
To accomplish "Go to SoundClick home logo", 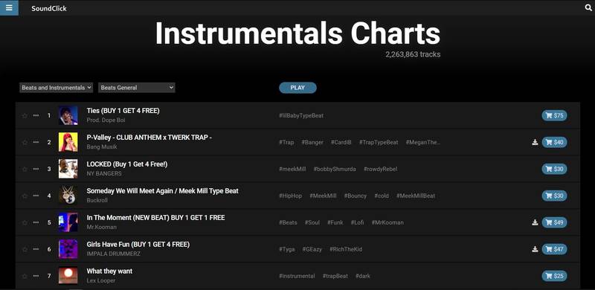I will click(49, 8).
